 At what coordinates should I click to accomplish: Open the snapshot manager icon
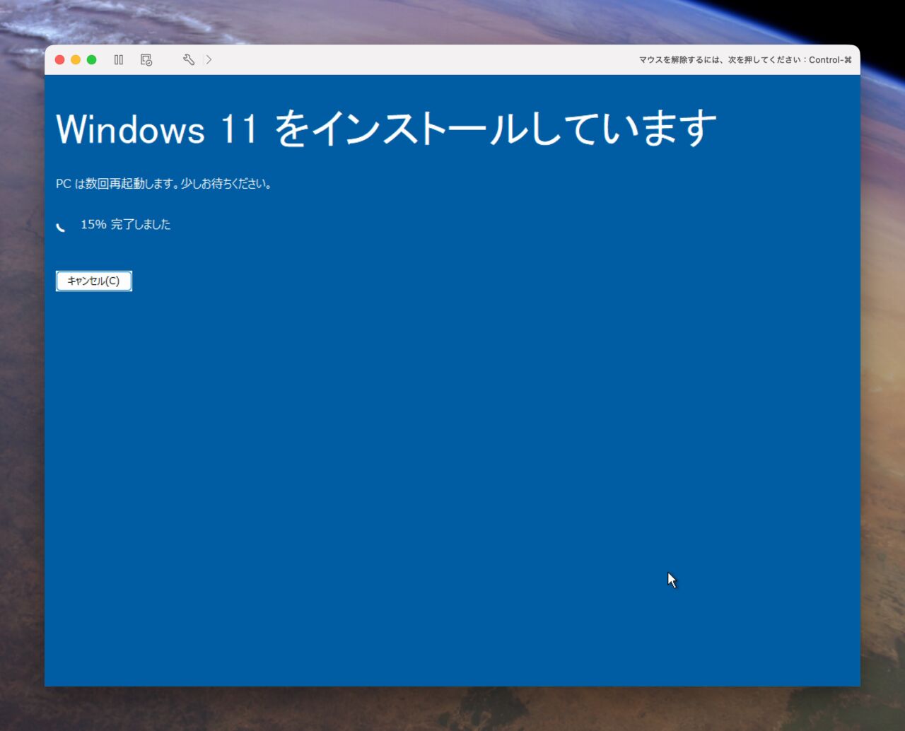pos(146,60)
